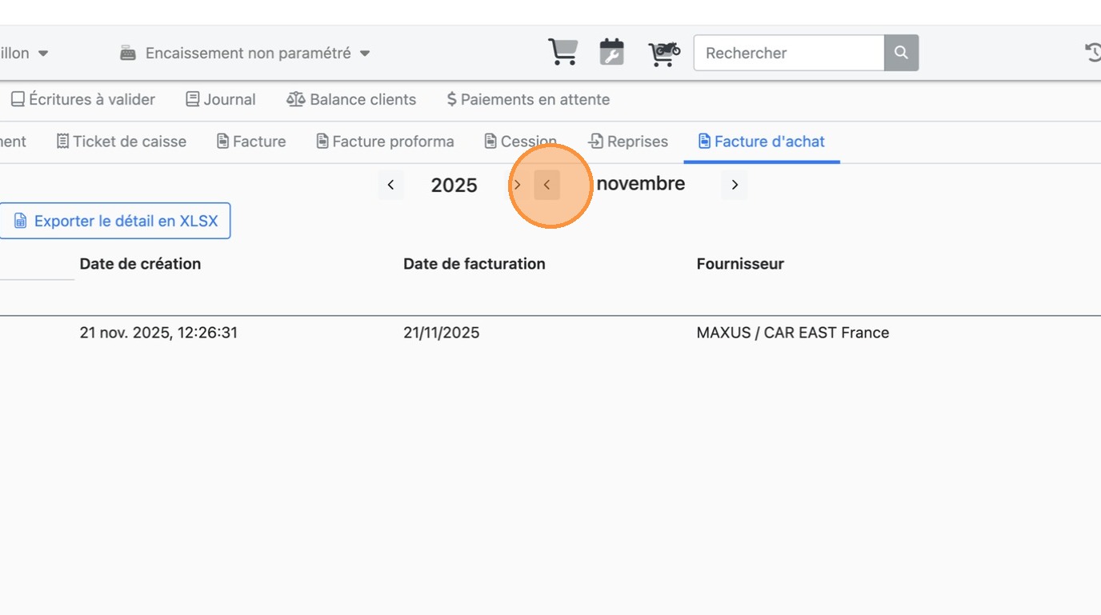This screenshot has width=1101, height=615.
Task: Go to previous year arrow
Action: (390, 185)
